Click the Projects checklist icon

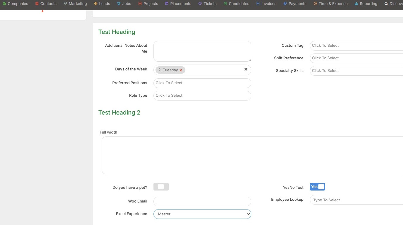tap(140, 4)
